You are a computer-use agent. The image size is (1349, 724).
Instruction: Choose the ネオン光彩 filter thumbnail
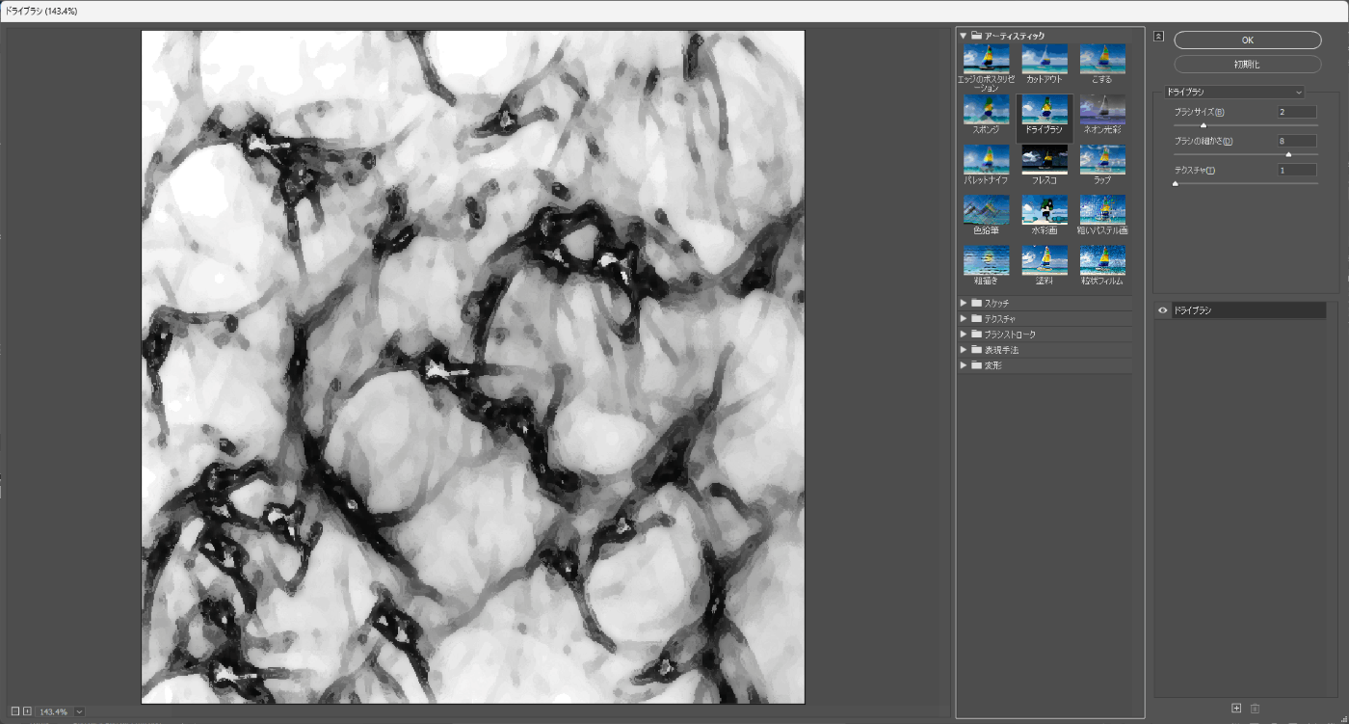[x=1102, y=110]
